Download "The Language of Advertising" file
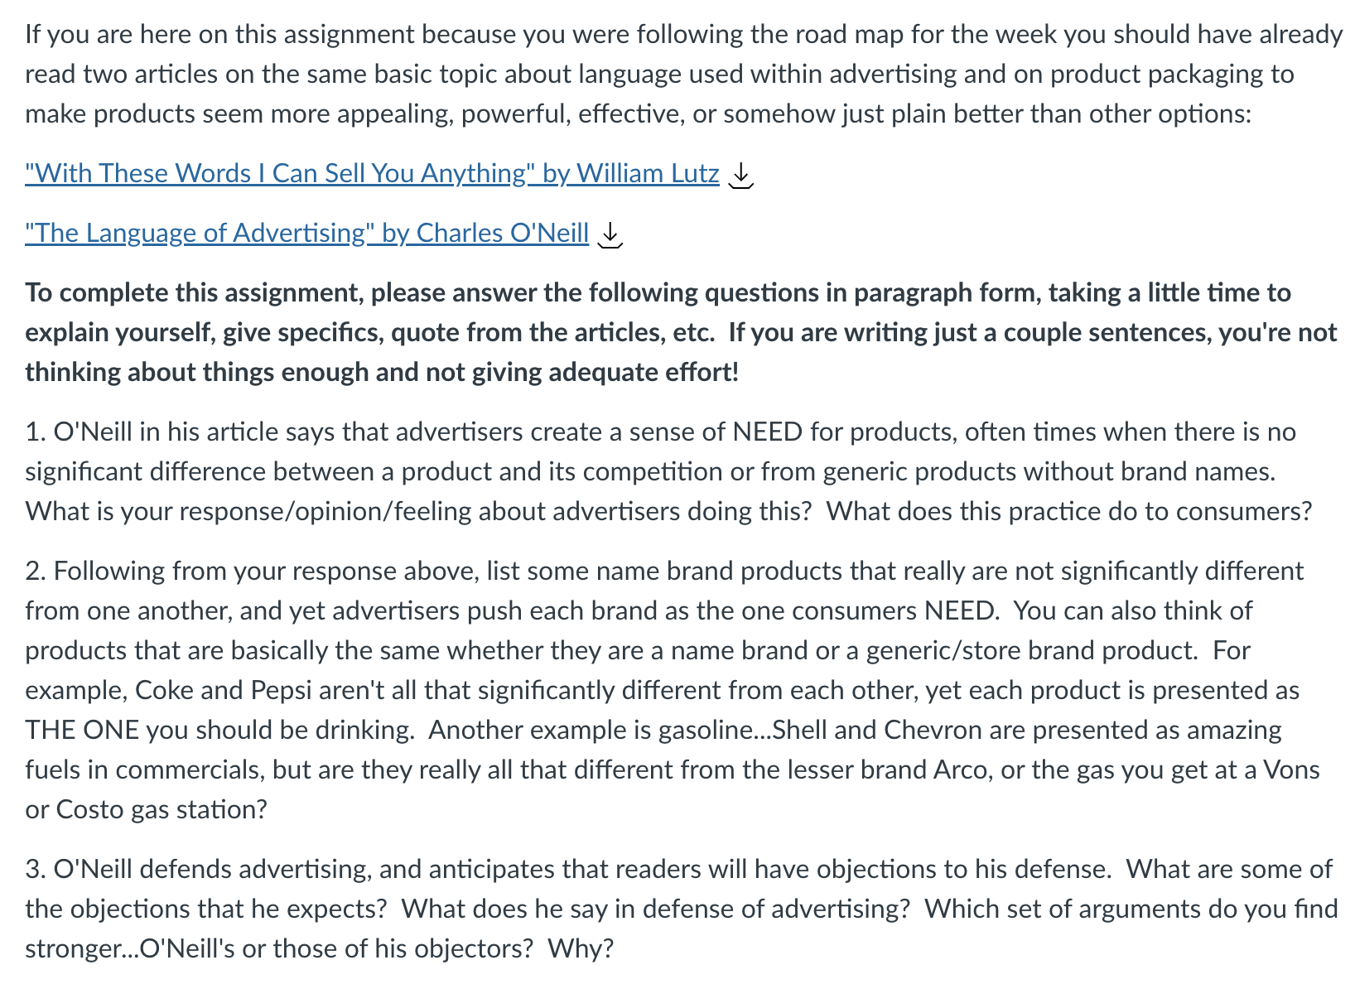1355x989 pixels. click(610, 234)
